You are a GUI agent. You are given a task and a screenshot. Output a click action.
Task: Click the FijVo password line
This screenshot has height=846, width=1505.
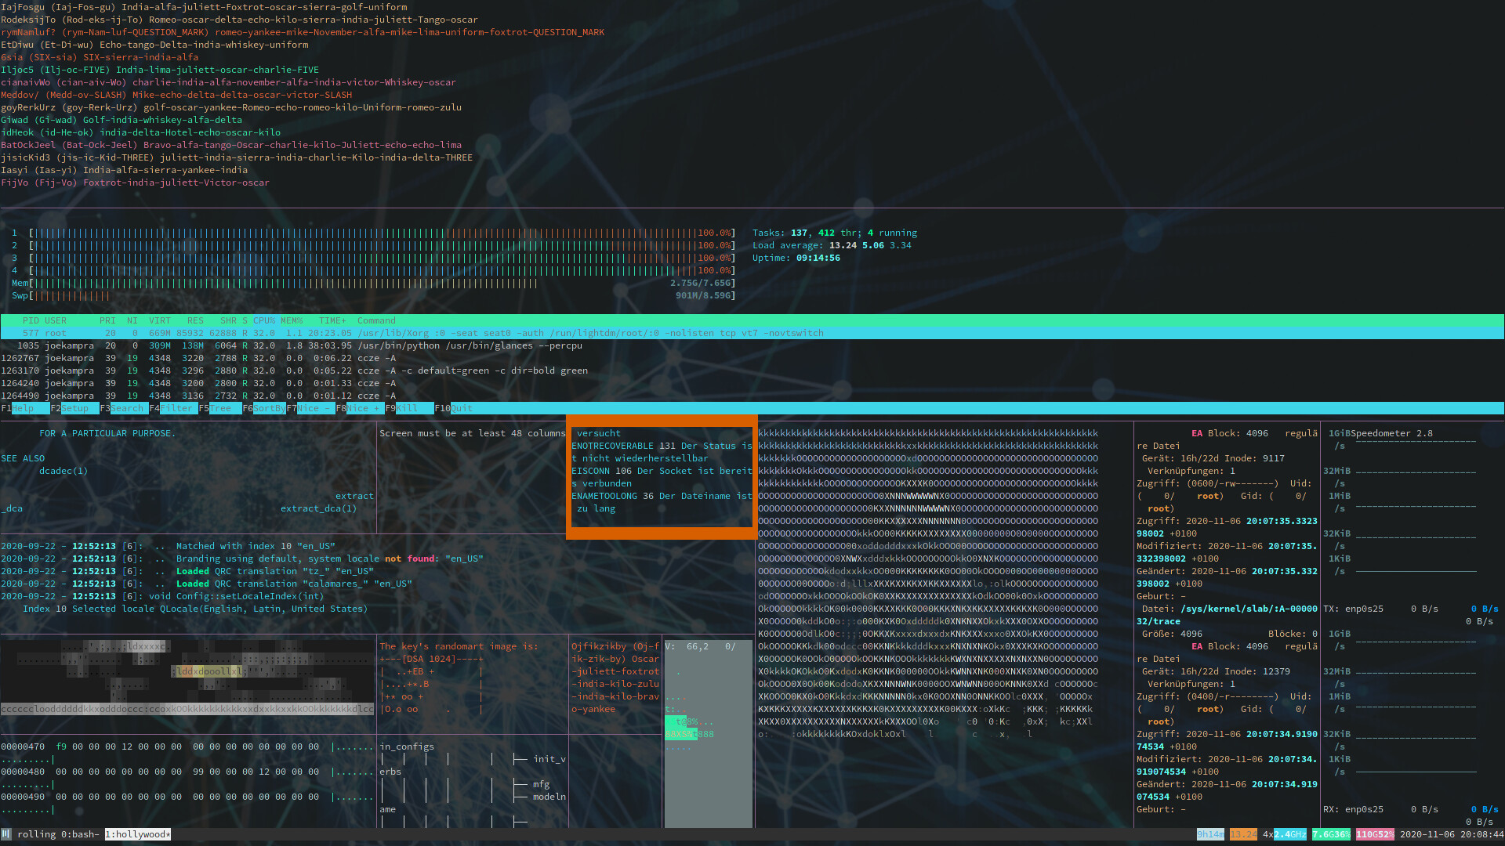pos(135,183)
